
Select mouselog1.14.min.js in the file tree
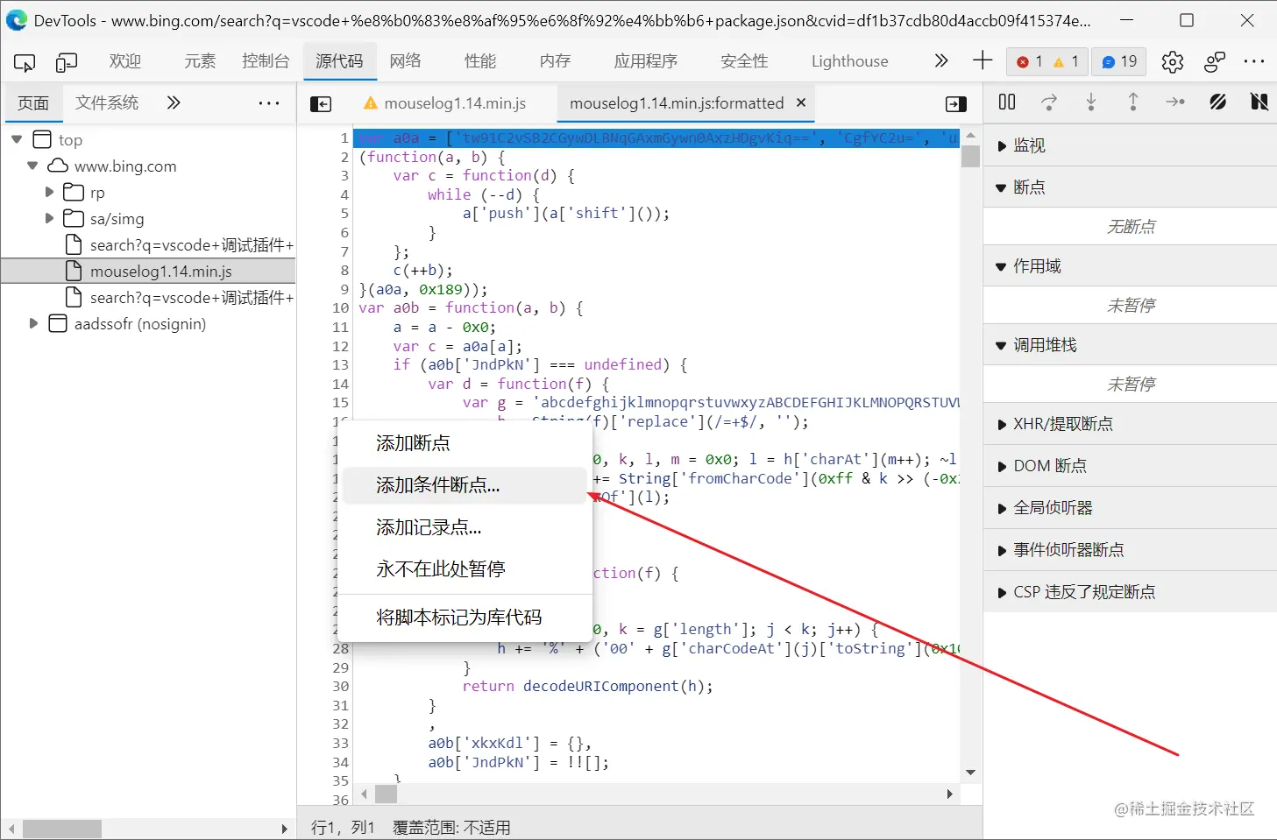148,272
